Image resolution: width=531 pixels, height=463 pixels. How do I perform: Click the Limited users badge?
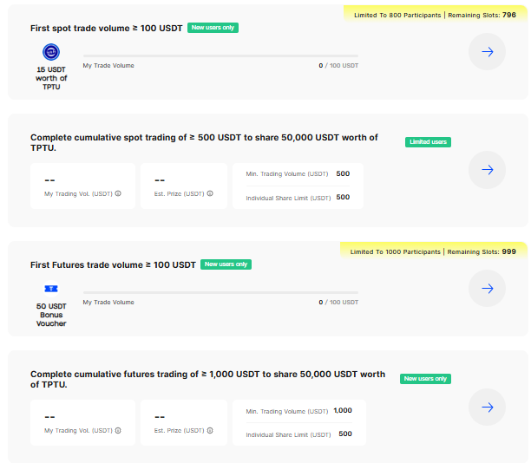pos(428,142)
